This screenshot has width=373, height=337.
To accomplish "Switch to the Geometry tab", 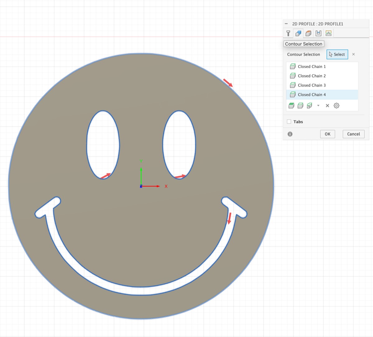I will [x=298, y=33].
